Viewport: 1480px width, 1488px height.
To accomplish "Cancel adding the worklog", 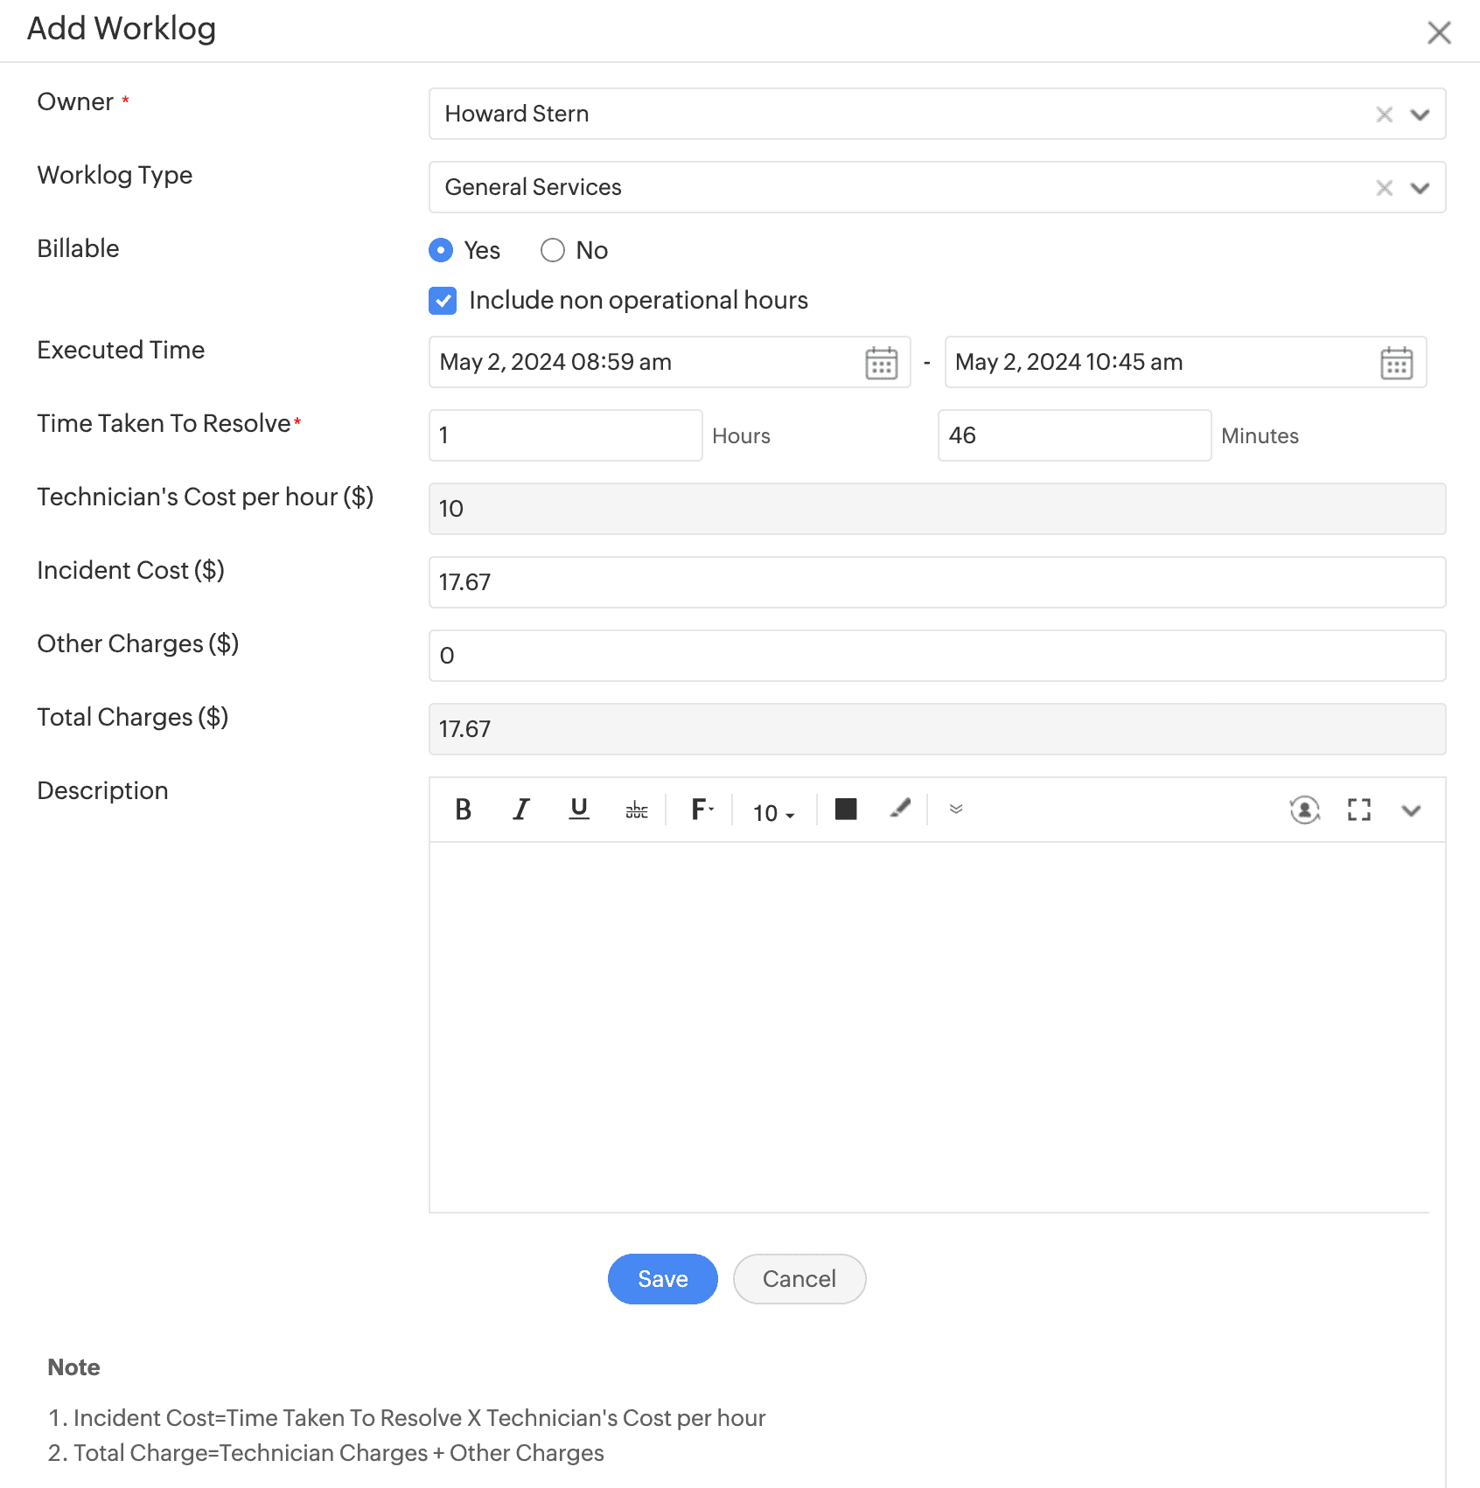I will pyautogui.click(x=799, y=1279).
